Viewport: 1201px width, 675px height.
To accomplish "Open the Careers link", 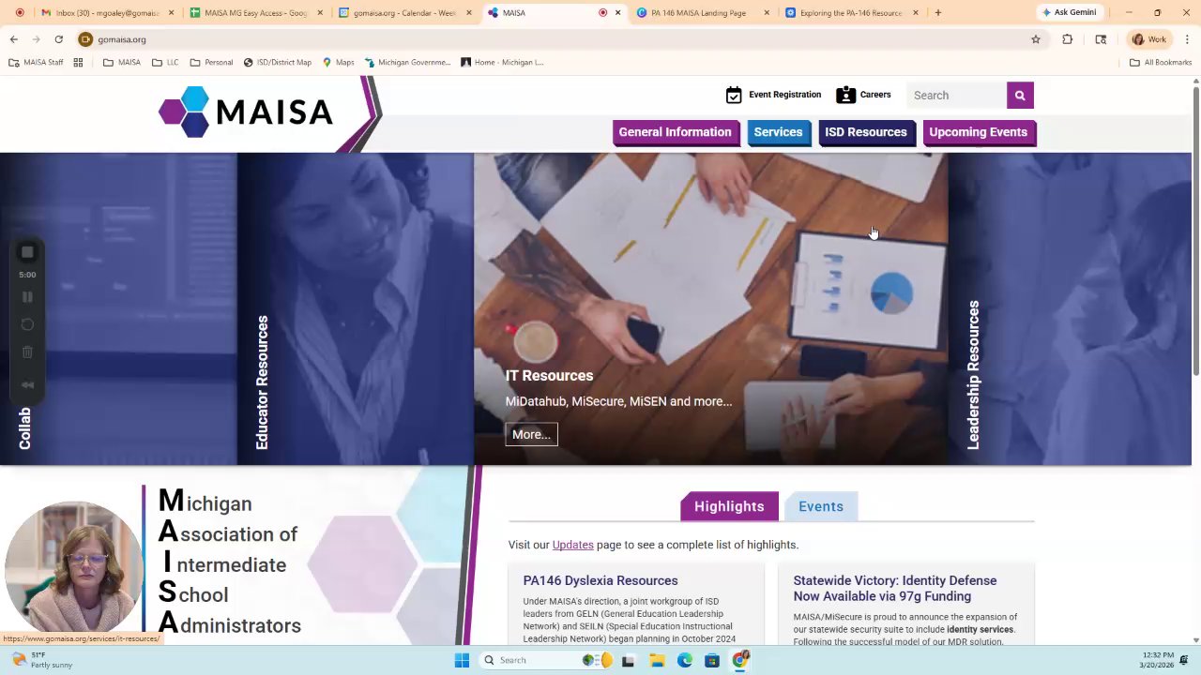I will [875, 95].
